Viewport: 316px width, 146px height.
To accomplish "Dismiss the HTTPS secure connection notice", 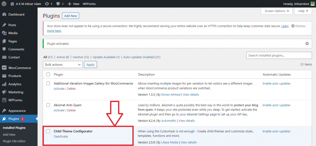I will coord(298,26).
